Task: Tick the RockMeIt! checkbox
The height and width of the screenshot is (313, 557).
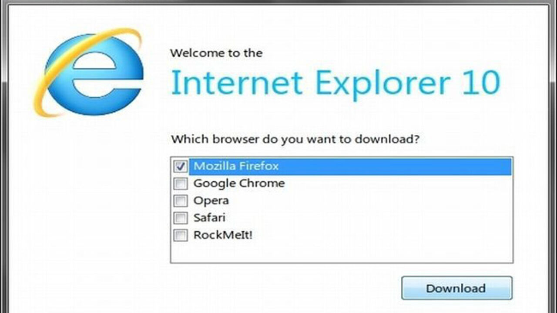Action: [180, 236]
